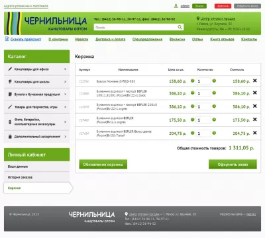Click the user profile icon near admin
265x238 pixels.
click(x=176, y=6)
